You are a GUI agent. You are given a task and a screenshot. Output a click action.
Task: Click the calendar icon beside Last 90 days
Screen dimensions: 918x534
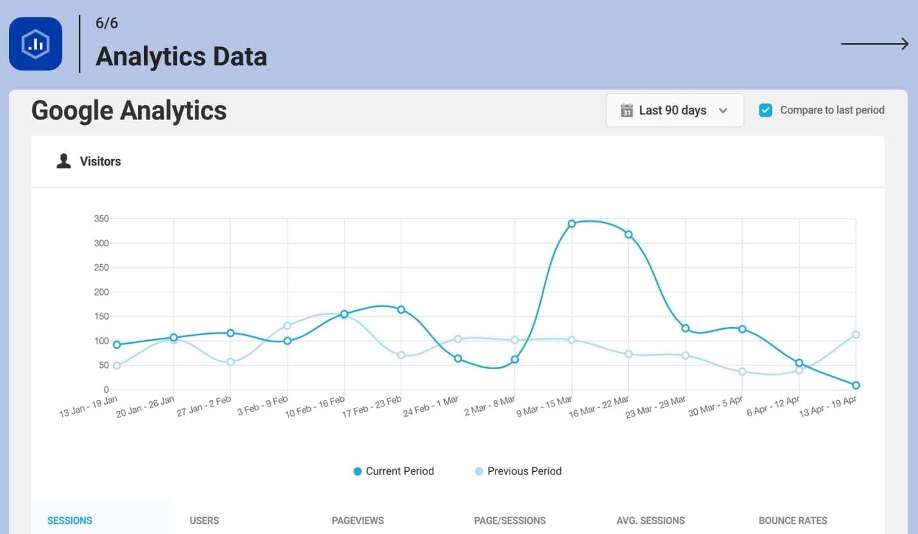pyautogui.click(x=627, y=110)
